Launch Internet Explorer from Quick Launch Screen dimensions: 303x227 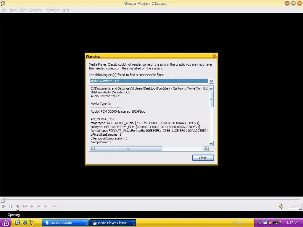[25, 223]
